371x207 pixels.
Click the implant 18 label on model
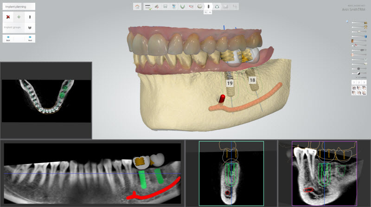tap(252, 80)
